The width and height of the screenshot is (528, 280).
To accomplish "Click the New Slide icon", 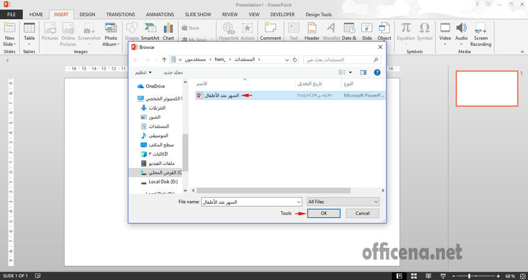I will 9,28.
